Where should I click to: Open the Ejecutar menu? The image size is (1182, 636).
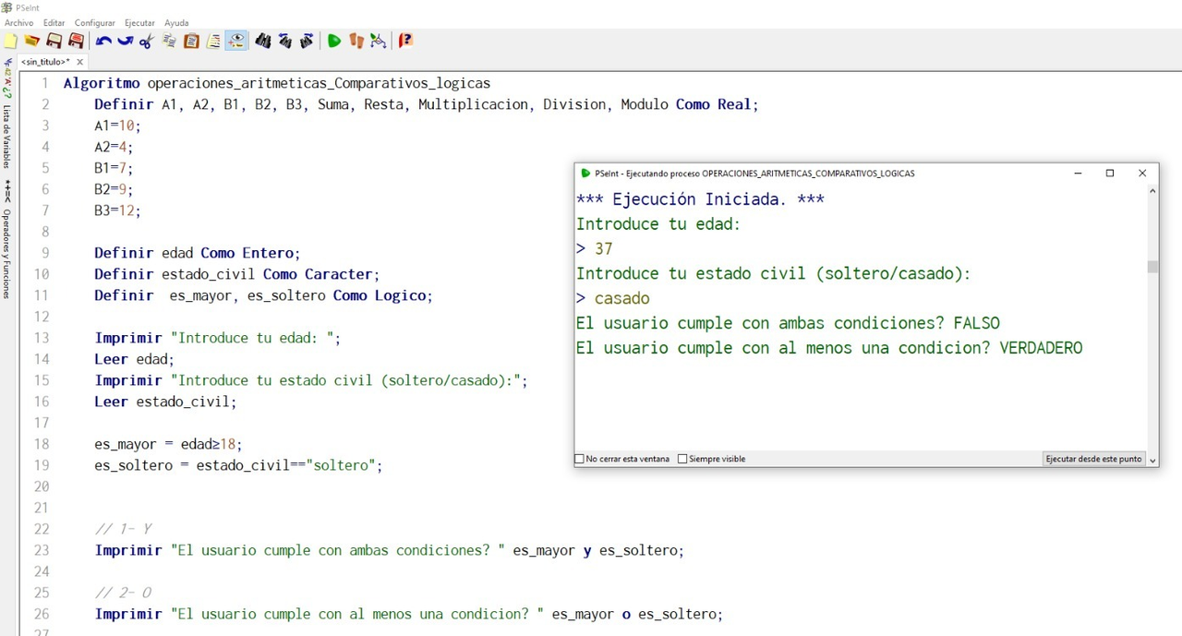pyautogui.click(x=139, y=22)
